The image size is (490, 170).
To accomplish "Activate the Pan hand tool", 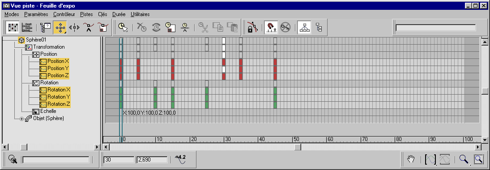I will (x=411, y=159).
